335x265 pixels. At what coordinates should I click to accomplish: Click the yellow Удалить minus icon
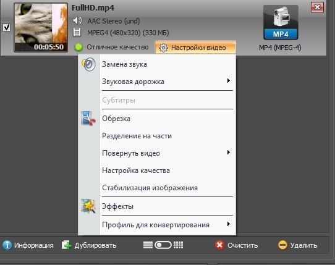pyautogui.click(x=282, y=245)
